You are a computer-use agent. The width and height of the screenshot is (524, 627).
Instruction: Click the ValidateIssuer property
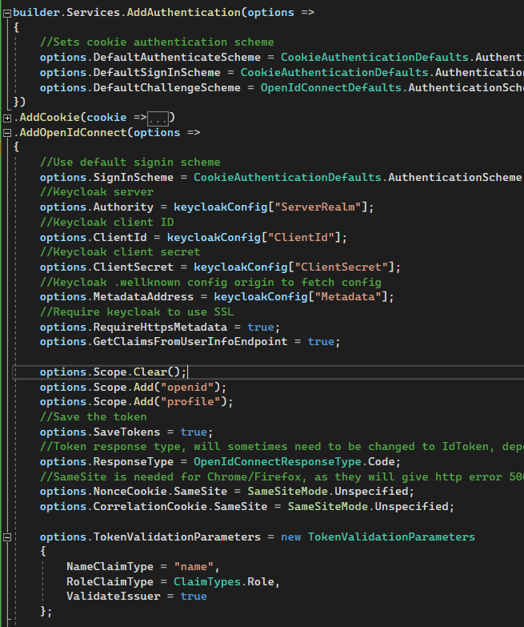point(113,597)
